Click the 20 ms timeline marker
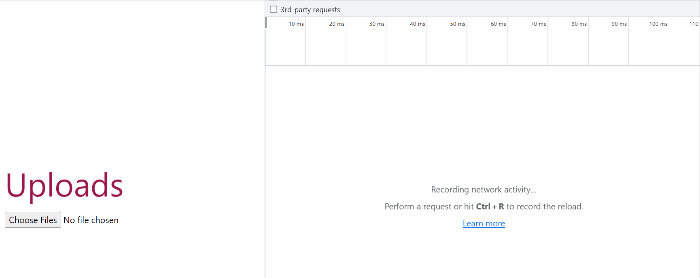Viewport: 700px width, 278px height. tap(336, 24)
